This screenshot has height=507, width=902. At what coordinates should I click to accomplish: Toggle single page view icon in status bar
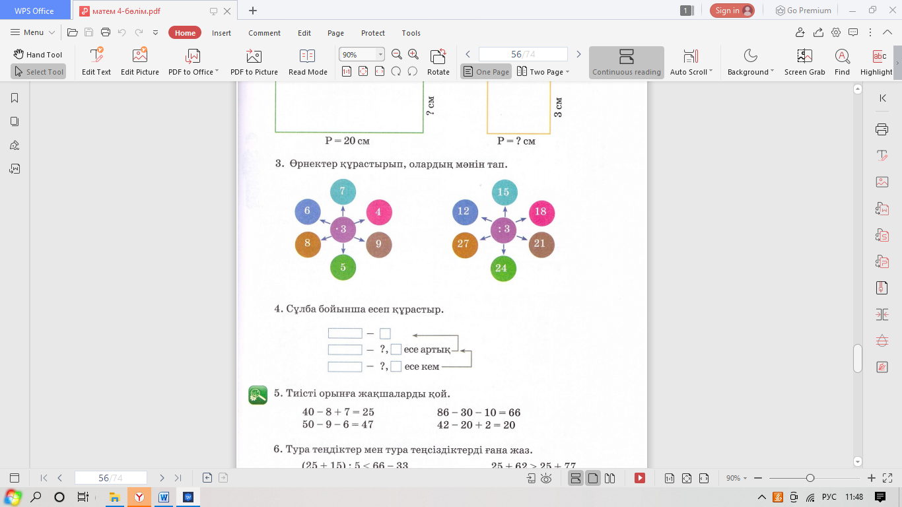593,478
